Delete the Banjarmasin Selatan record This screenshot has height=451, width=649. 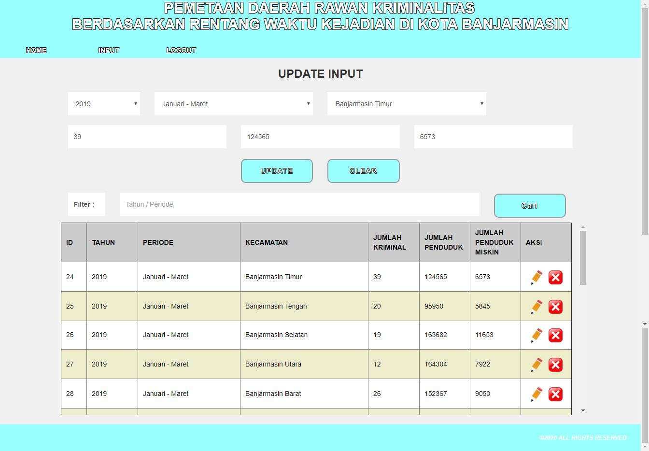pyautogui.click(x=555, y=335)
